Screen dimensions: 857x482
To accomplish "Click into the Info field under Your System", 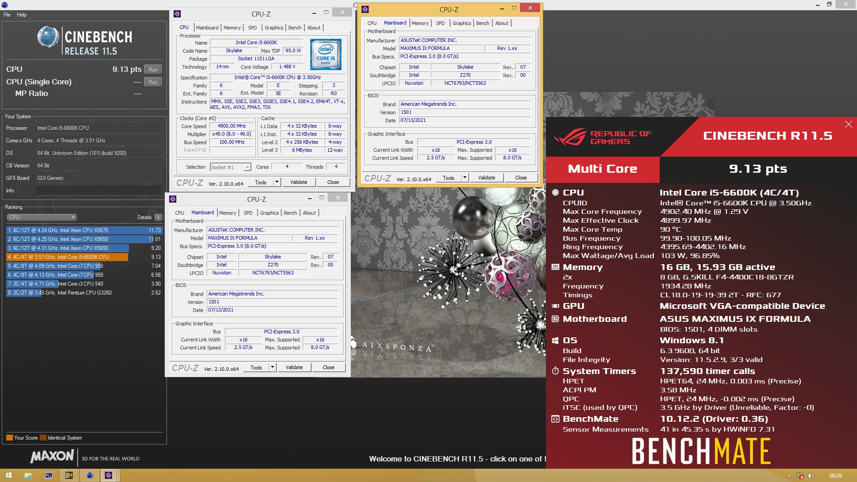I will (x=98, y=191).
